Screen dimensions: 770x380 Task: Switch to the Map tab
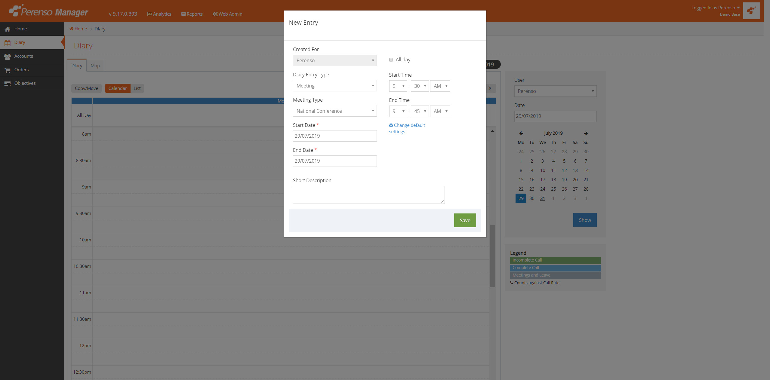click(95, 66)
